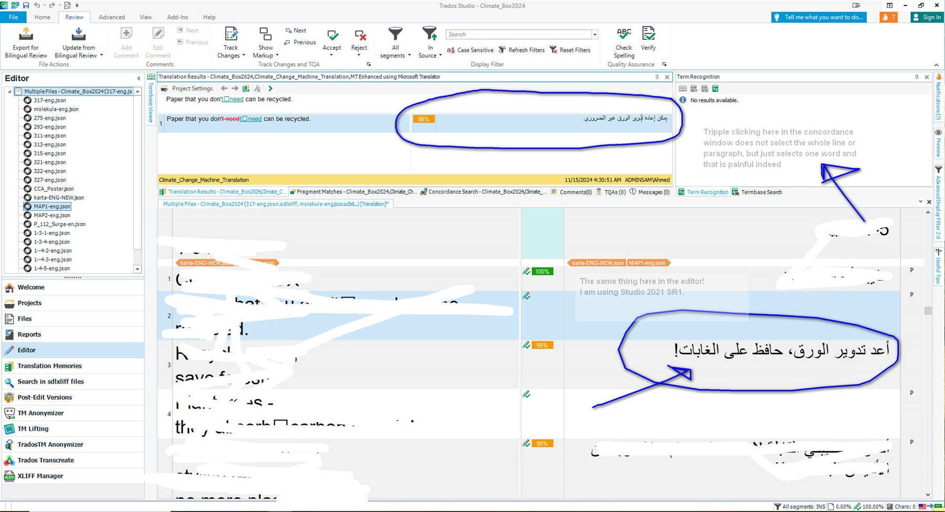Open Project Settings in Translation Results
Screen dimensions: 945x512
coord(187,89)
